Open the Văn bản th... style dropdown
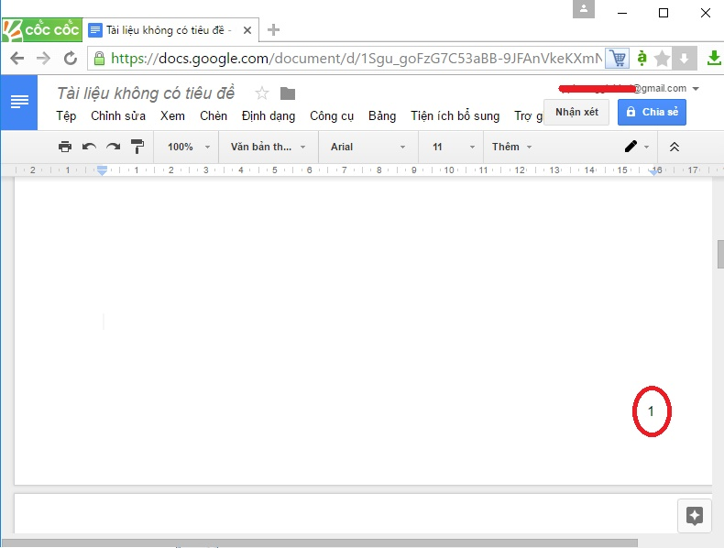 (x=269, y=147)
